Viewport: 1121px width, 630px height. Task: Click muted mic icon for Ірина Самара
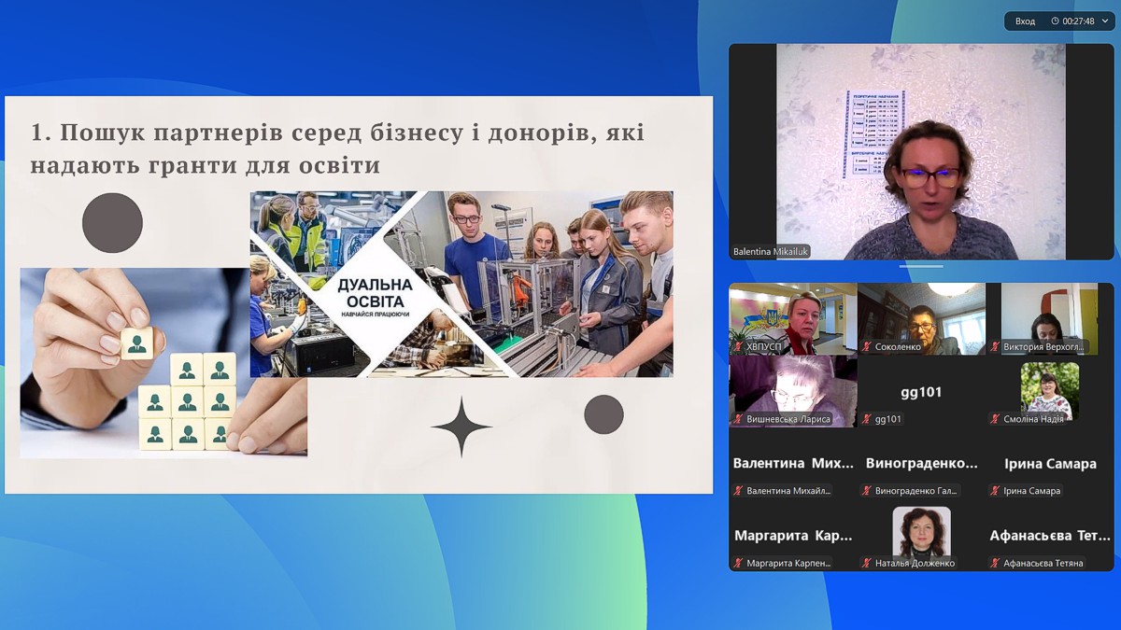(x=995, y=491)
